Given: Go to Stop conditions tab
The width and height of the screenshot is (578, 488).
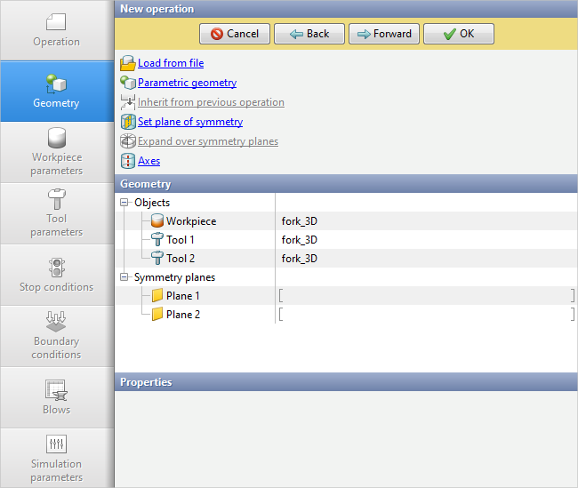Looking at the screenshot, I should point(57,275).
